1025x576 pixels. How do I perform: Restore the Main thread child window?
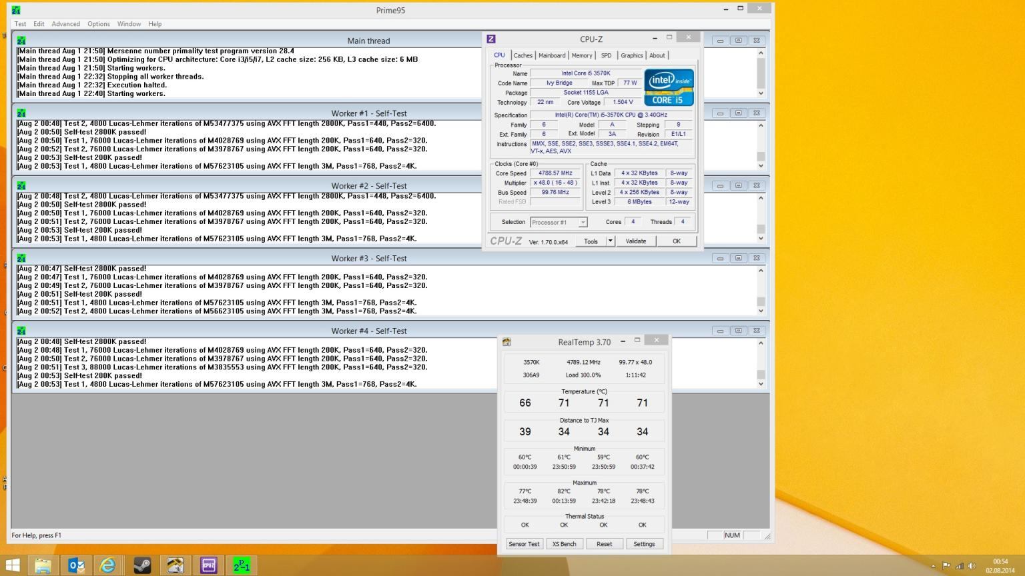(x=738, y=41)
